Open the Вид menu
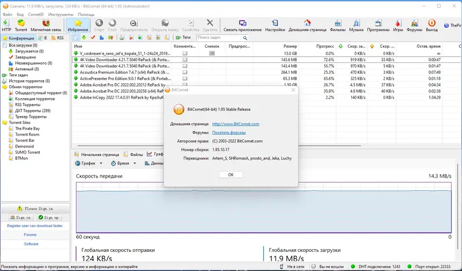 click(x=20, y=14)
